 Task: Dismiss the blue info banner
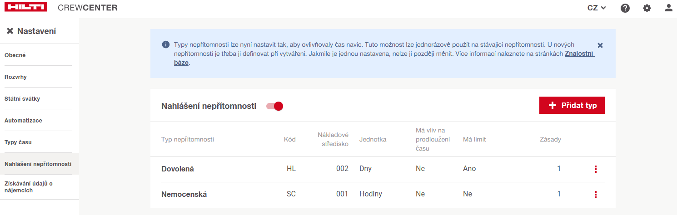tap(600, 45)
